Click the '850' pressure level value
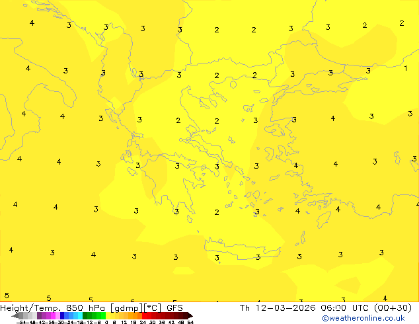This screenshot has width=419, height=324. pyautogui.click(x=75, y=308)
